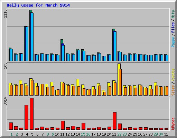Click day 8 on the x-axis
The height and width of the screenshot is (138, 177).
48,134
